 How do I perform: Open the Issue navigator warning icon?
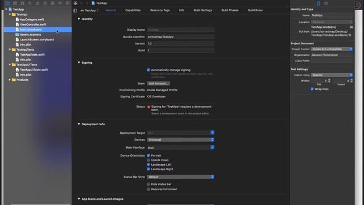tap(38, 3)
